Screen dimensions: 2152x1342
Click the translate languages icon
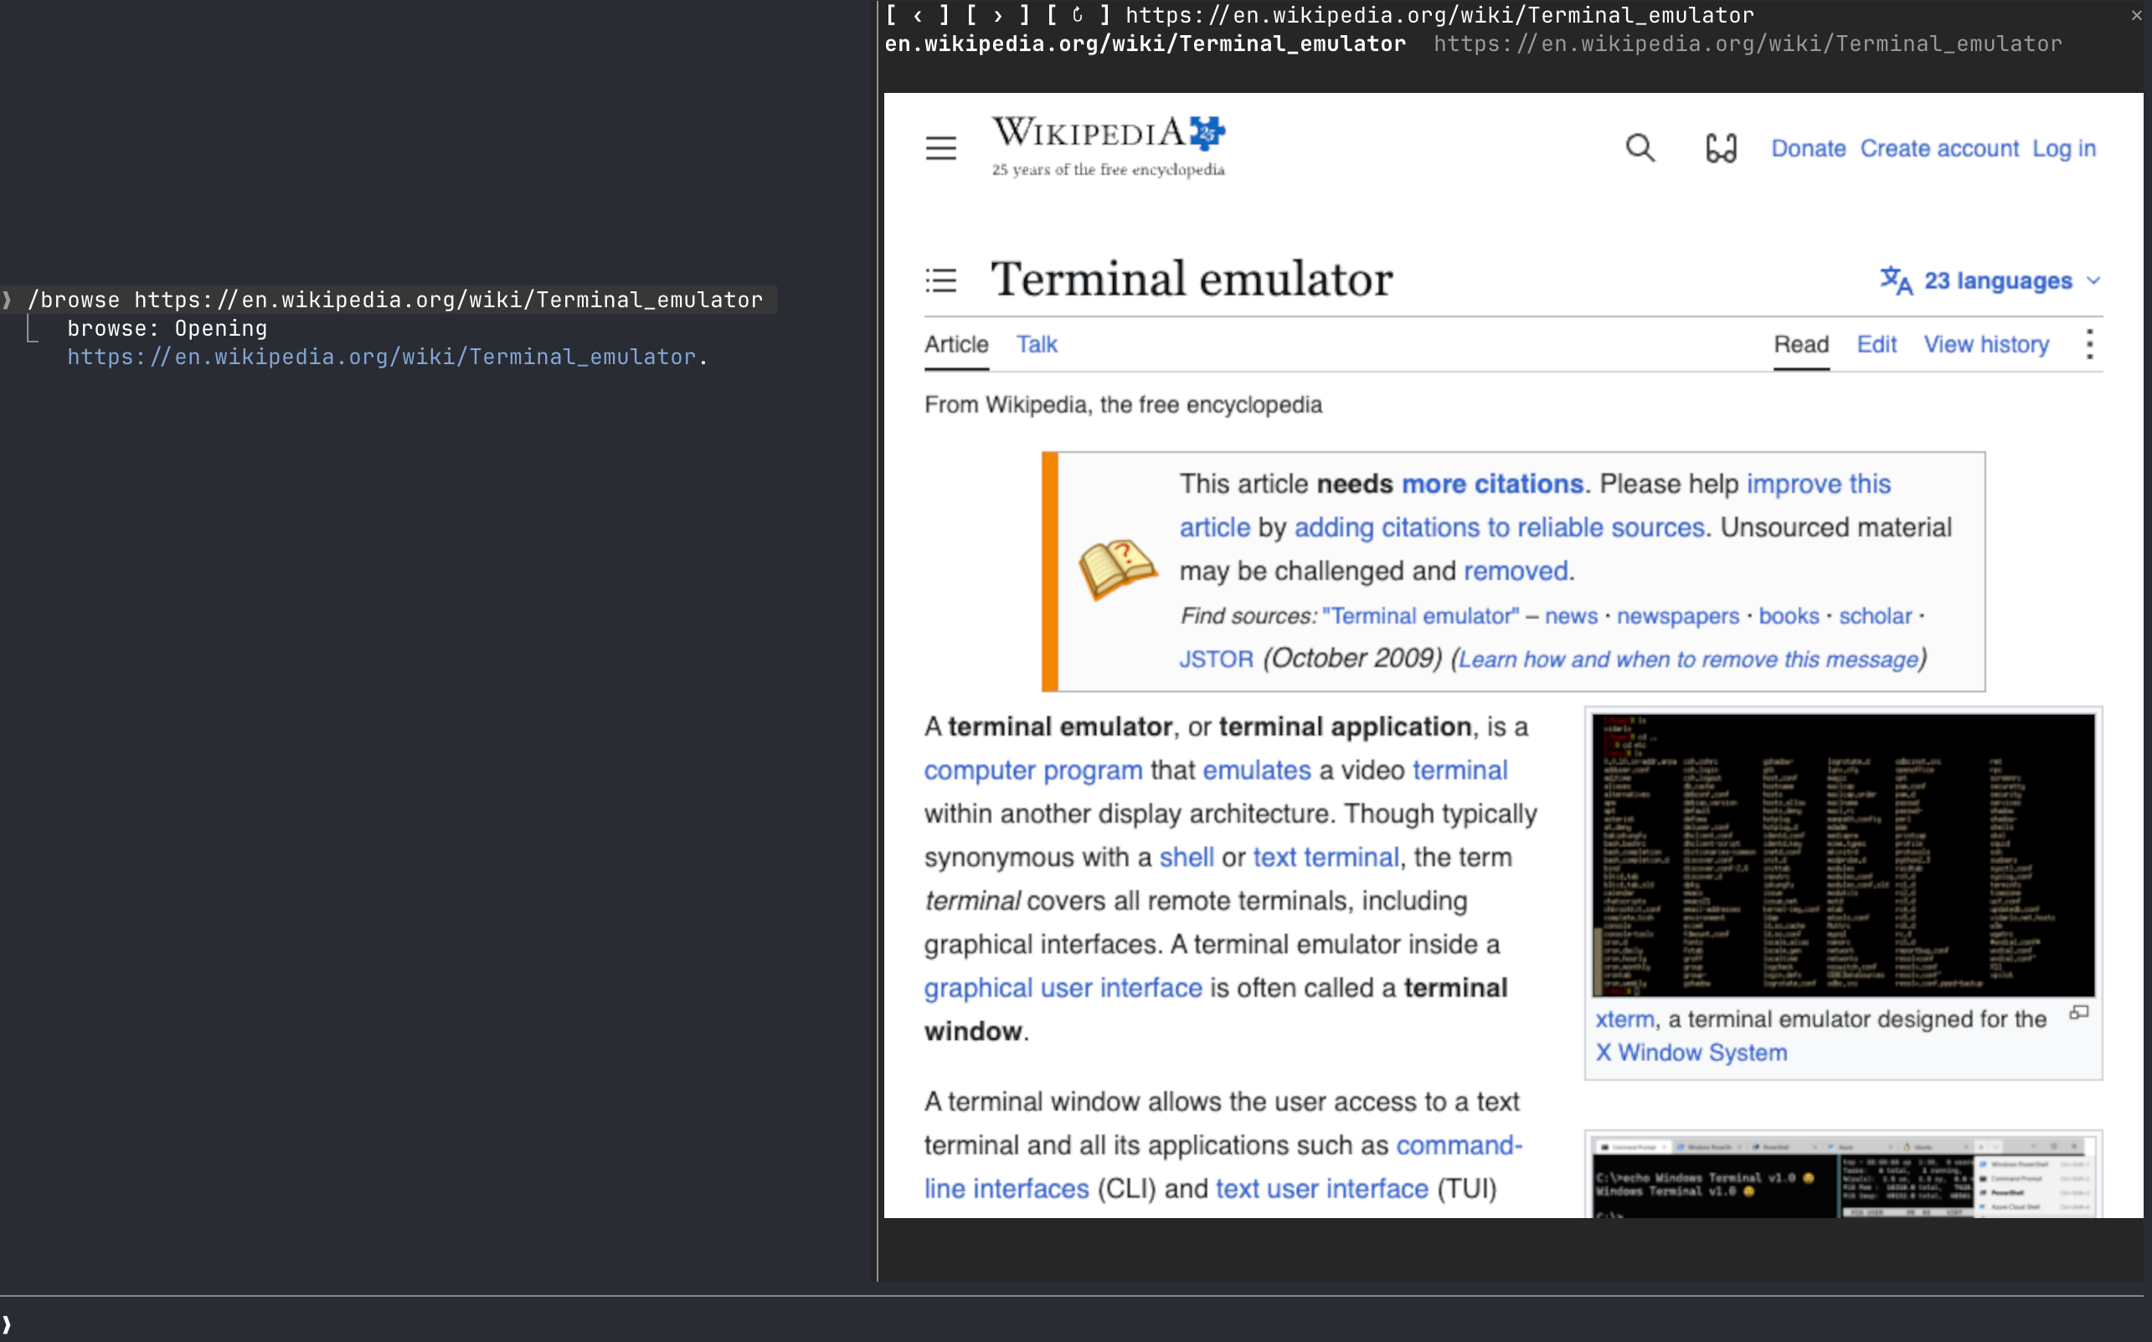1896,280
